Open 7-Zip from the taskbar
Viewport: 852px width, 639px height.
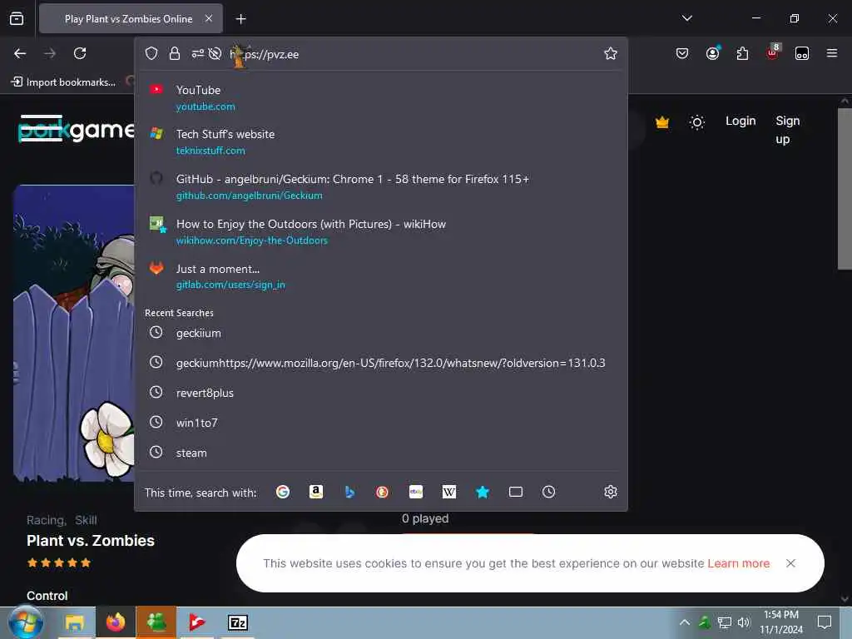point(238,622)
